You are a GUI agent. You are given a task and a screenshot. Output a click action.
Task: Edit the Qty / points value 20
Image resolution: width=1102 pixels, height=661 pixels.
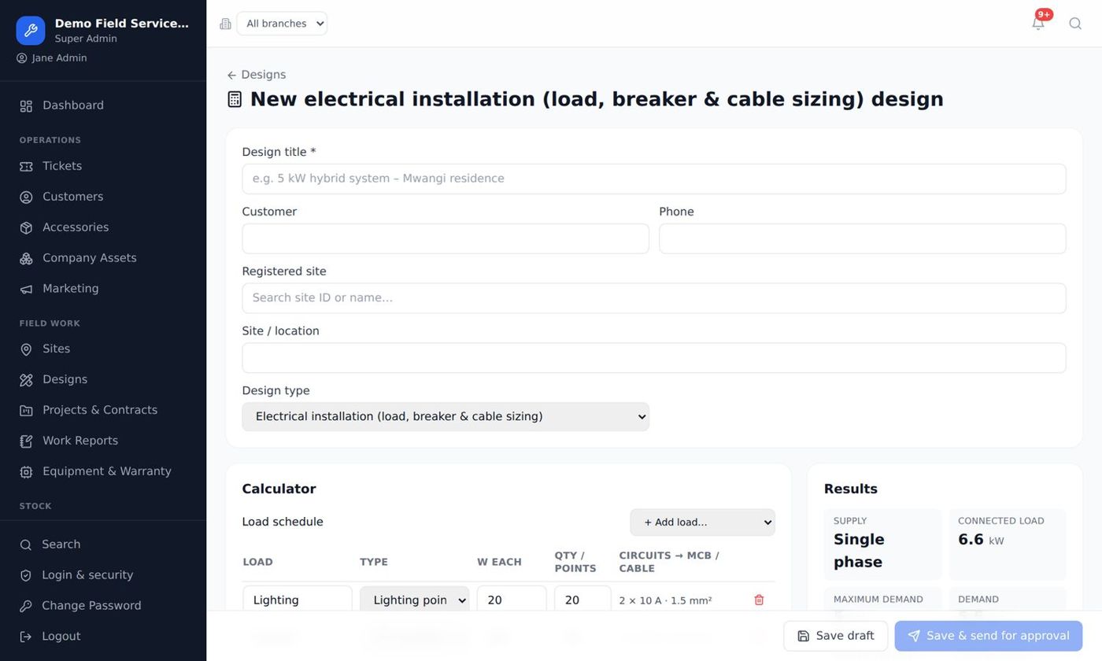[x=582, y=600]
